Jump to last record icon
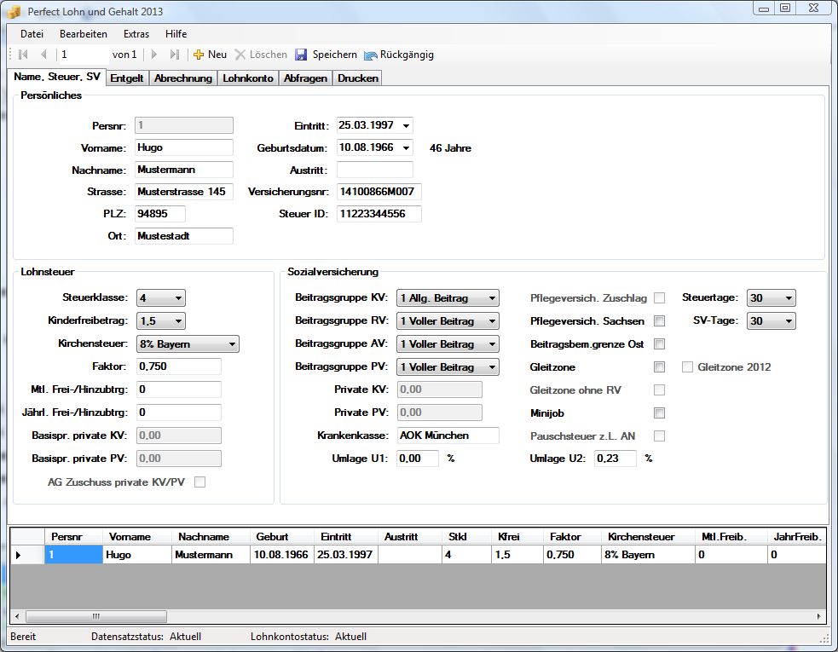Screen dimensions: 838x652 (x=174, y=55)
